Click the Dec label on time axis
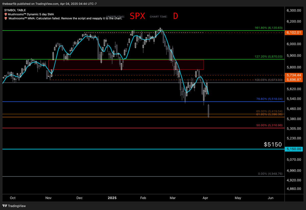The height and width of the screenshot is (210, 306). 79,198
